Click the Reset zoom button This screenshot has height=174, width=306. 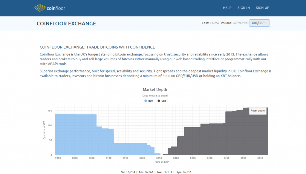point(258,111)
